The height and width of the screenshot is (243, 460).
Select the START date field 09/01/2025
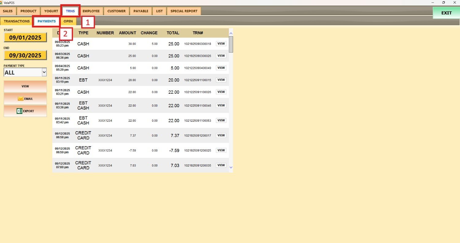point(25,38)
